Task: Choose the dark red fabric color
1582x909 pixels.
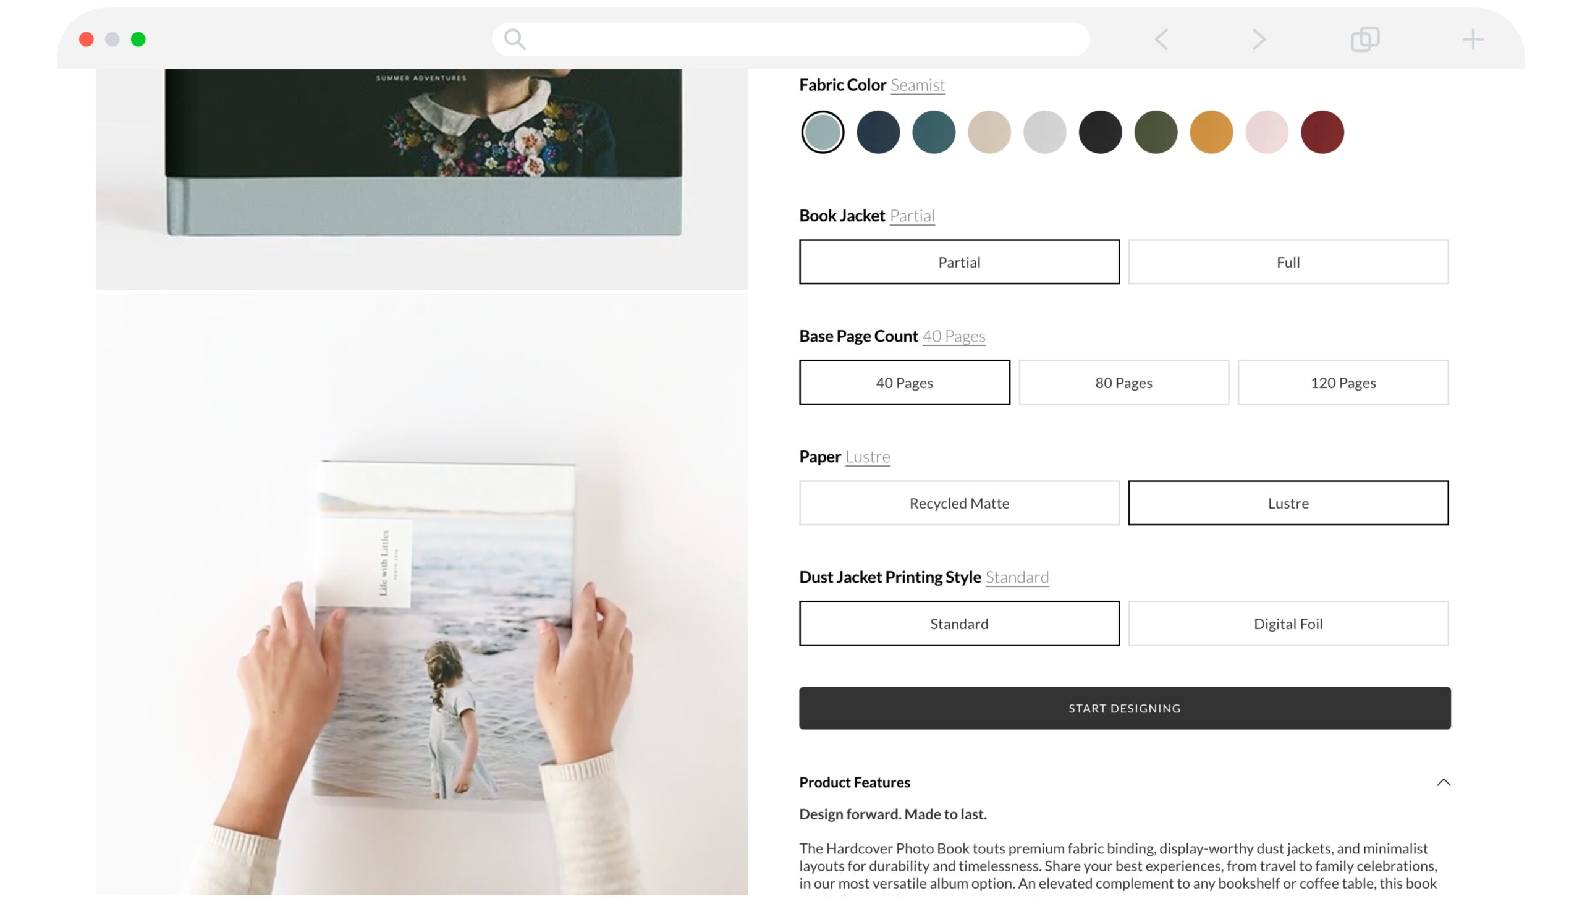Action: (1322, 132)
